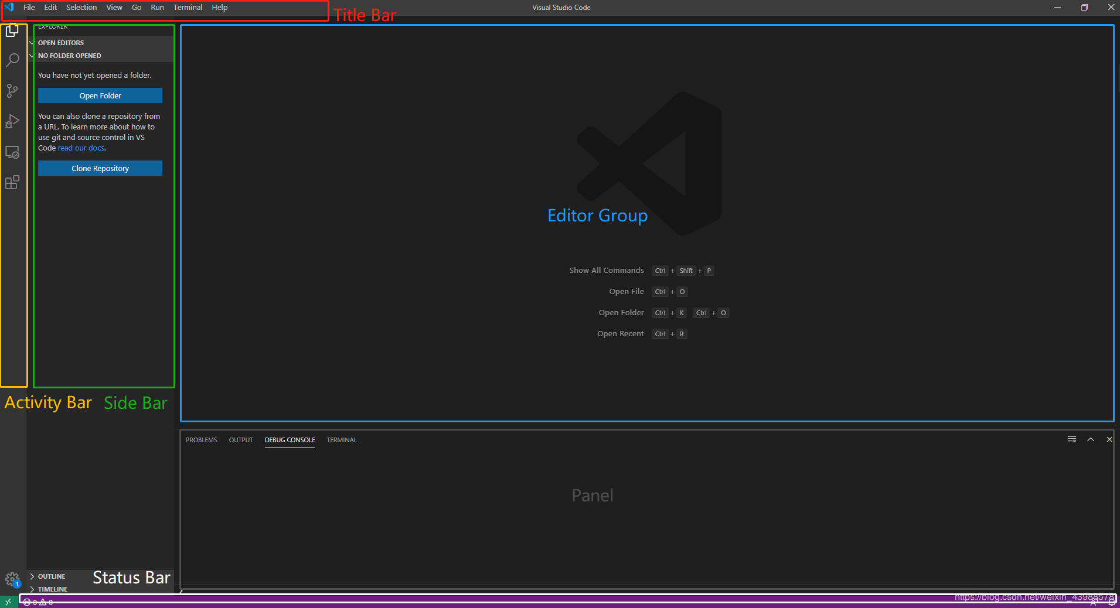1120x608 pixels.
Task: Open the Run and Debug view icon
Action: tap(12, 121)
